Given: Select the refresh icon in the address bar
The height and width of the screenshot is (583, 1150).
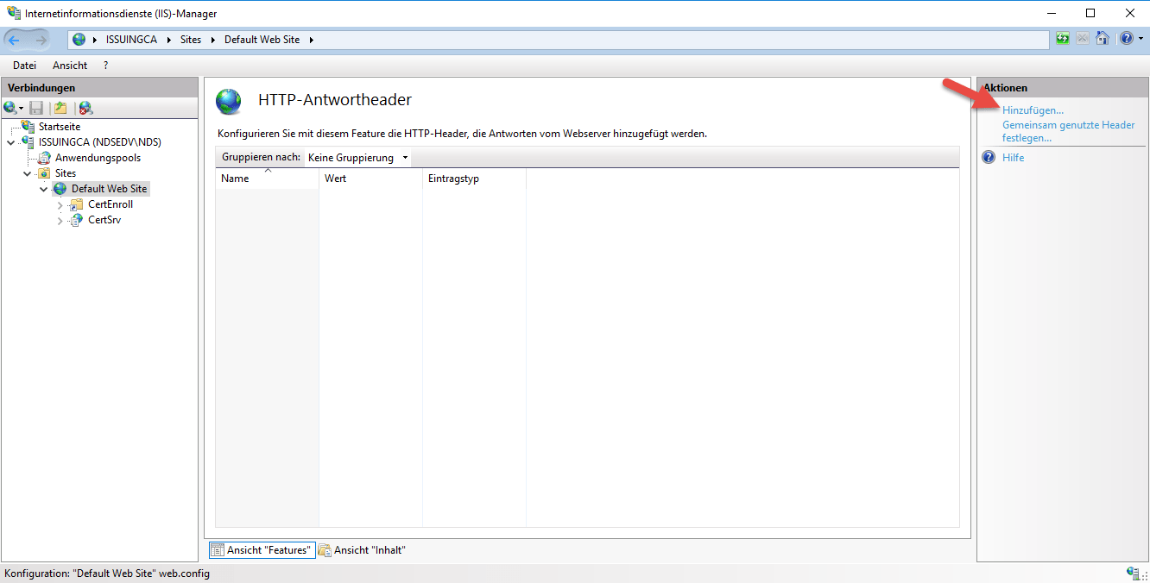Looking at the screenshot, I should 1062,38.
